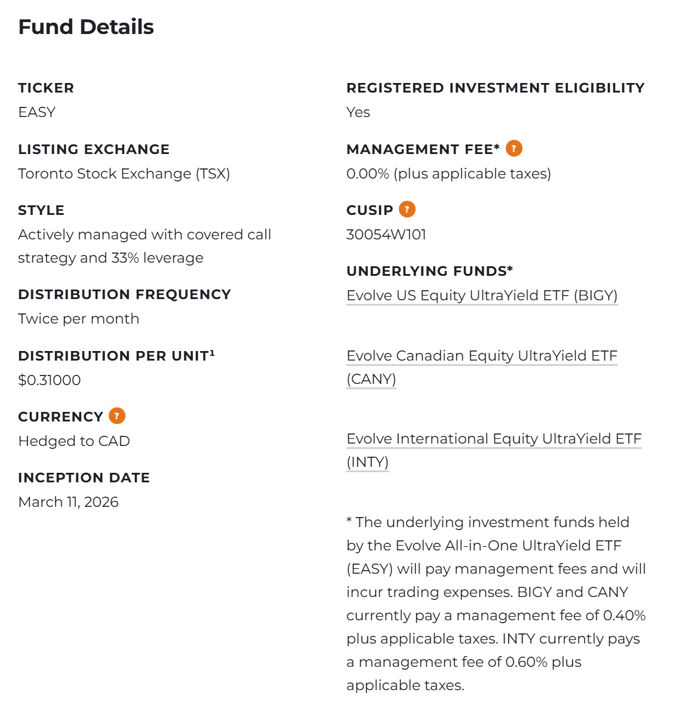Click the Yes value under Registered Investment Eligibility
692x711 pixels.
358,112
